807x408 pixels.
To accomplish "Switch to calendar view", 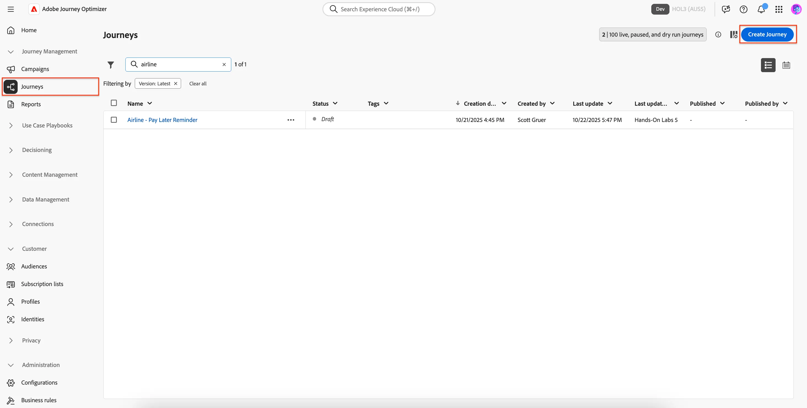I will pos(786,65).
